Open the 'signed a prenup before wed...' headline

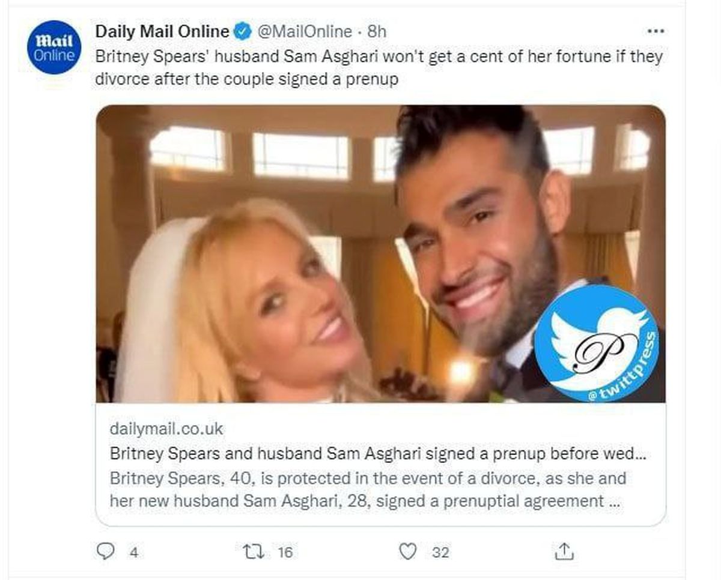pyautogui.click(x=378, y=453)
